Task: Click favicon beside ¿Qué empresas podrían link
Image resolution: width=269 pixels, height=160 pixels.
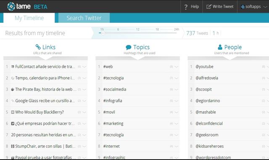Action: pos(13,123)
